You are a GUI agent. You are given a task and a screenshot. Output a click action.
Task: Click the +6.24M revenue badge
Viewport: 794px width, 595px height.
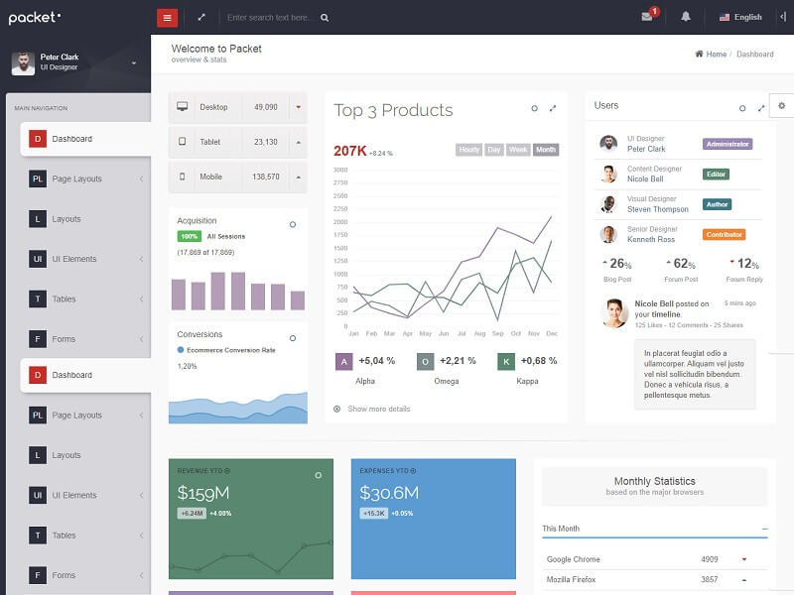click(192, 513)
